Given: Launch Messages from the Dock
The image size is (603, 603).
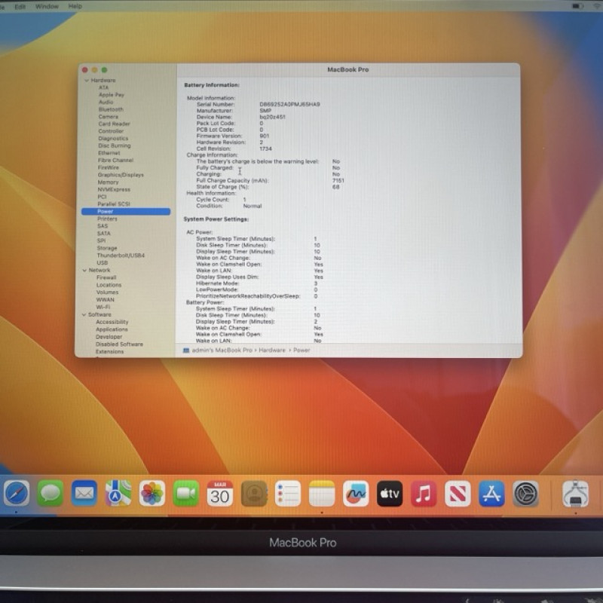Looking at the screenshot, I should click(51, 493).
